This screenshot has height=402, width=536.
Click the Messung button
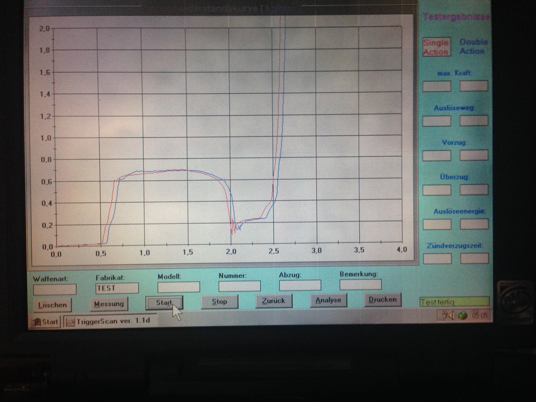point(109,304)
